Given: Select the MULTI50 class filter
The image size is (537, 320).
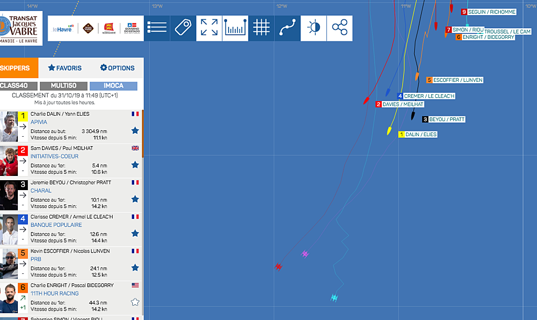Looking at the screenshot, I should click(63, 86).
